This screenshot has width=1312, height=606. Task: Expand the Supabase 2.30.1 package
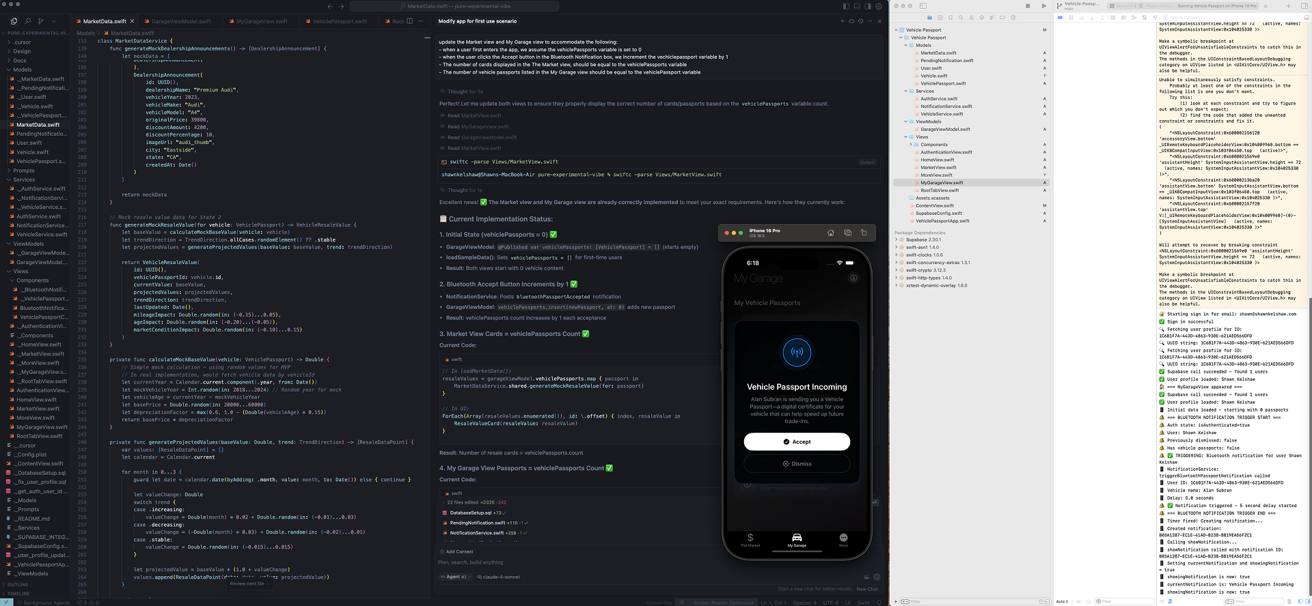(x=896, y=240)
